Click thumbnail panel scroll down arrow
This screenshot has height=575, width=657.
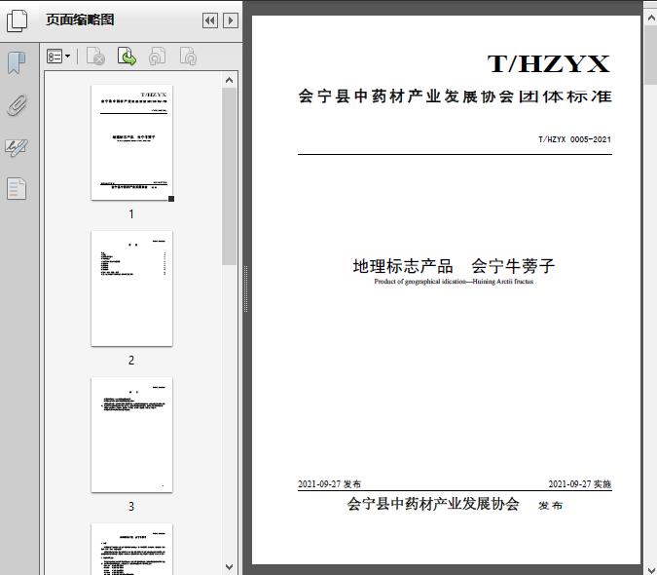(229, 567)
